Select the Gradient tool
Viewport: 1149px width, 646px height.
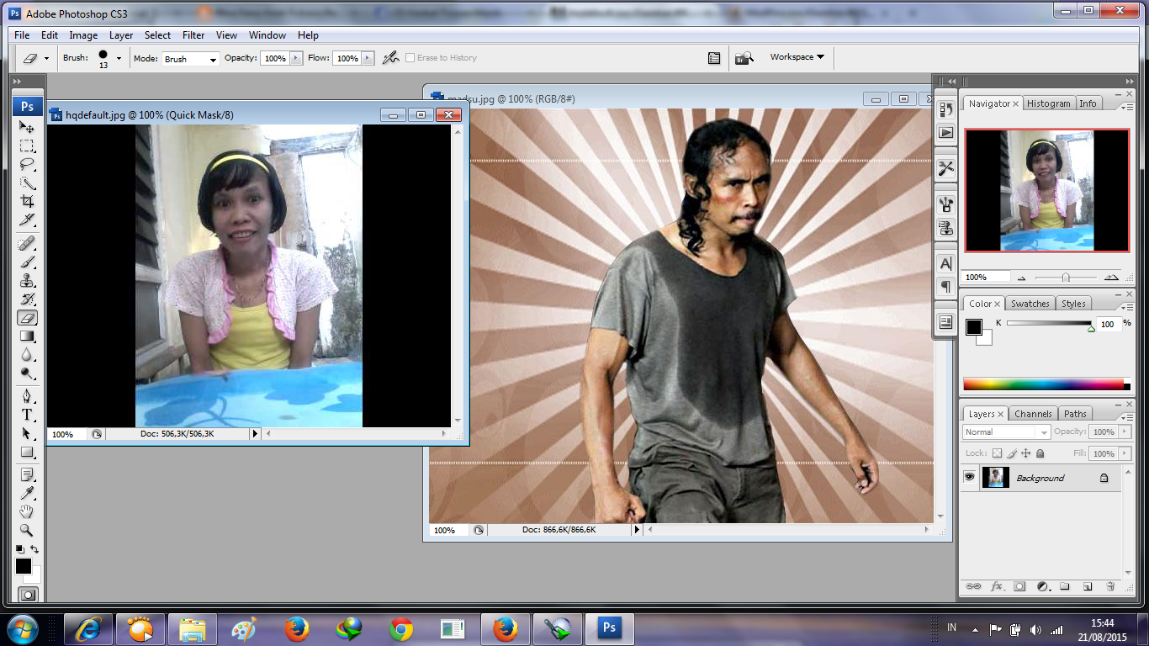(27, 336)
